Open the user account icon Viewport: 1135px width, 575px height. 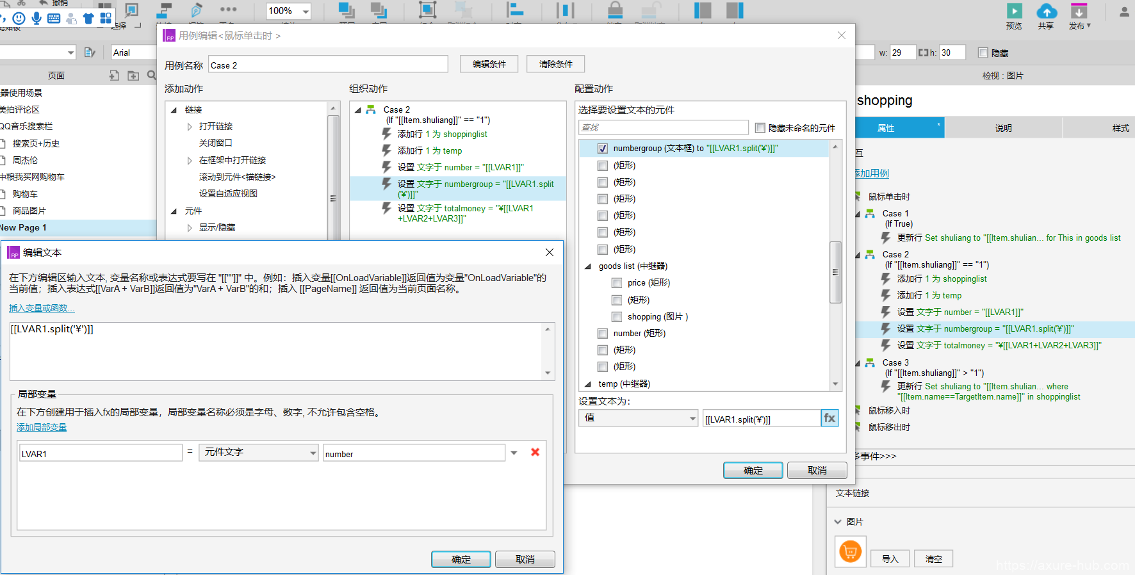[1124, 12]
